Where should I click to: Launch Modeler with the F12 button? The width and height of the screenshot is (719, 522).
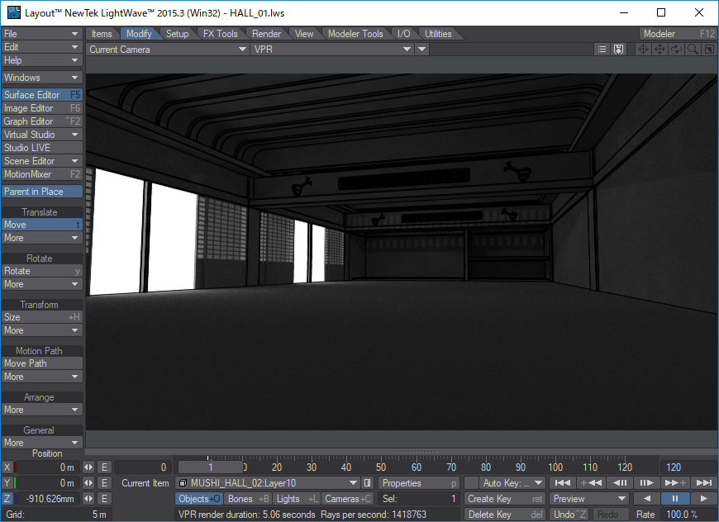[679, 34]
